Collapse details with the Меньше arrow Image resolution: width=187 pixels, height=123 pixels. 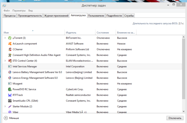pyautogui.click(x=6, y=118)
